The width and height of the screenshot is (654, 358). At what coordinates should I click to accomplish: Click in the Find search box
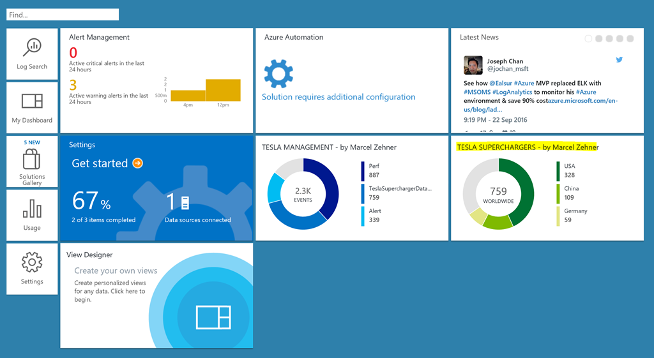point(63,14)
